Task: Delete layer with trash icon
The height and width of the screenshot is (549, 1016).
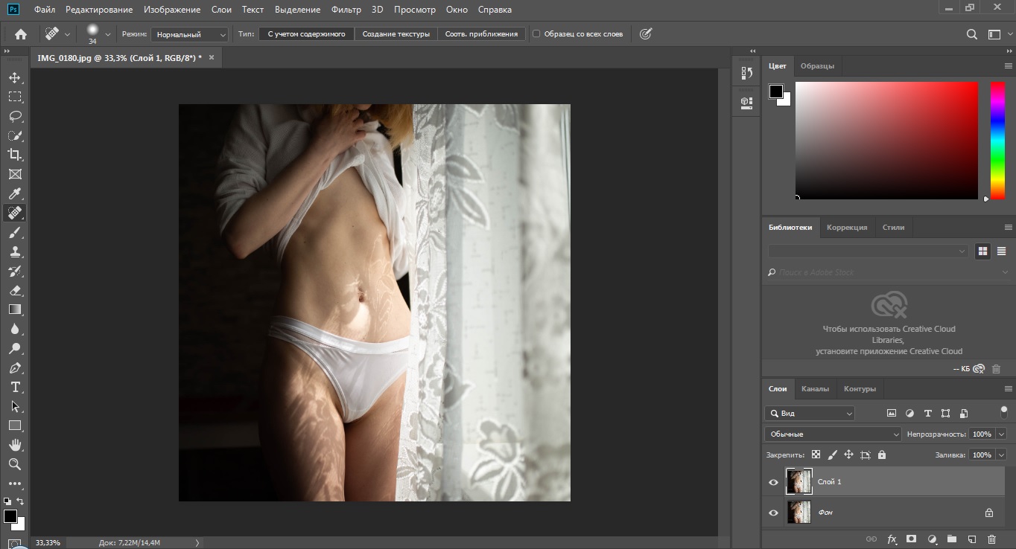Action: 991,539
